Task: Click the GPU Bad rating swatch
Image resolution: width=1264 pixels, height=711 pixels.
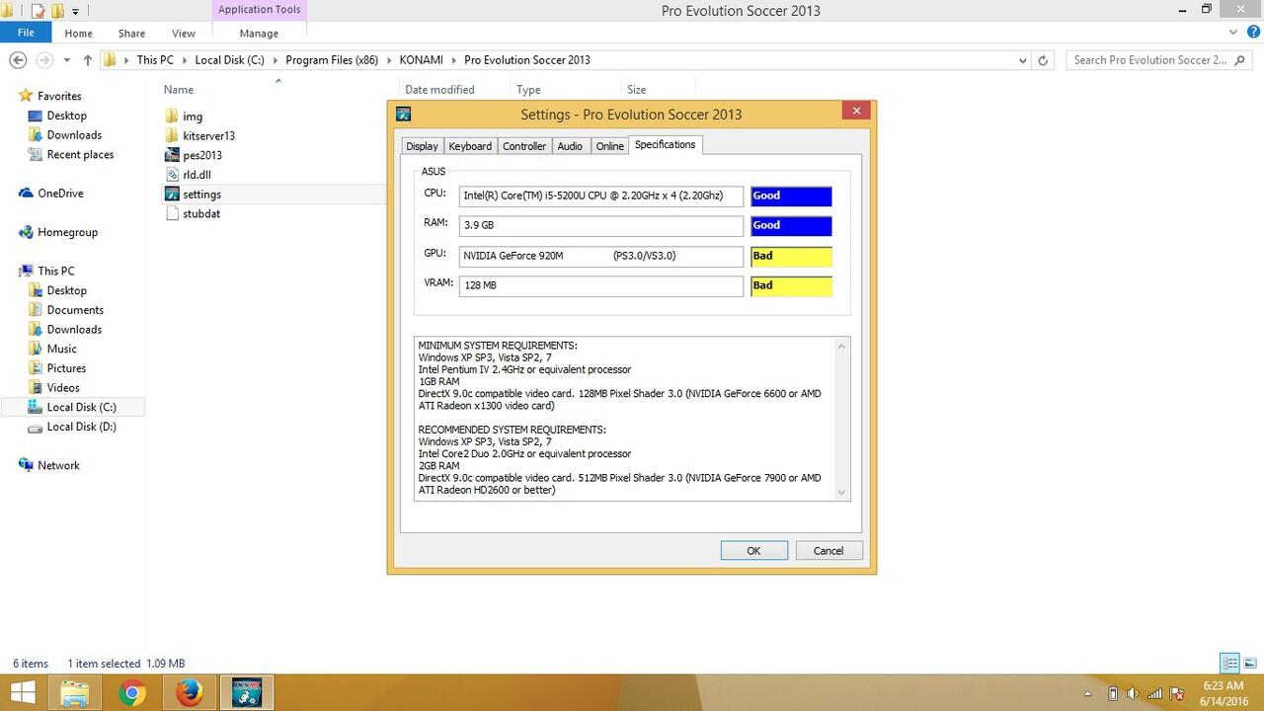Action: tap(791, 257)
